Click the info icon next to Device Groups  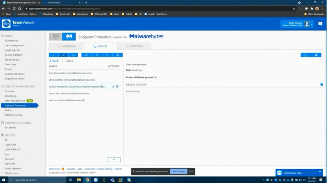point(322,84)
